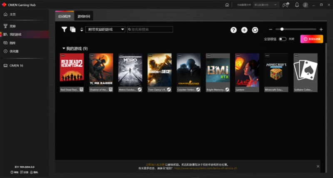Open options dots on Solitaire card
This screenshot has width=333, height=178.
[x=296, y=56]
